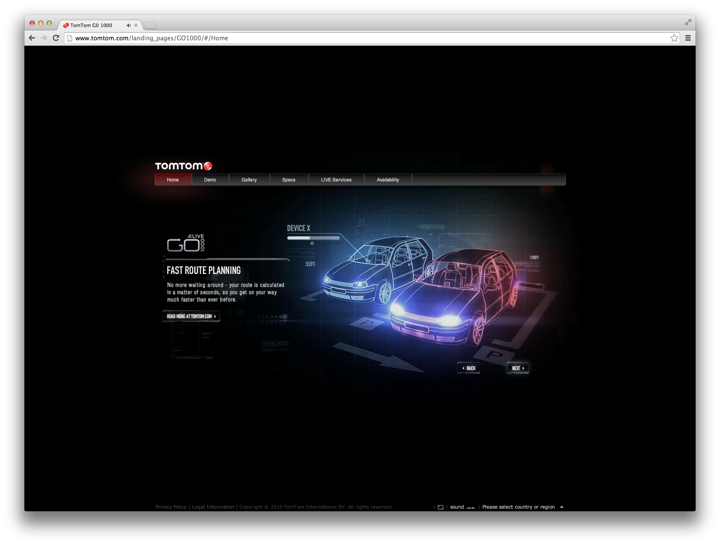720x545 pixels.
Task: Close the TomTom GO 1000 tab
Action: (136, 25)
